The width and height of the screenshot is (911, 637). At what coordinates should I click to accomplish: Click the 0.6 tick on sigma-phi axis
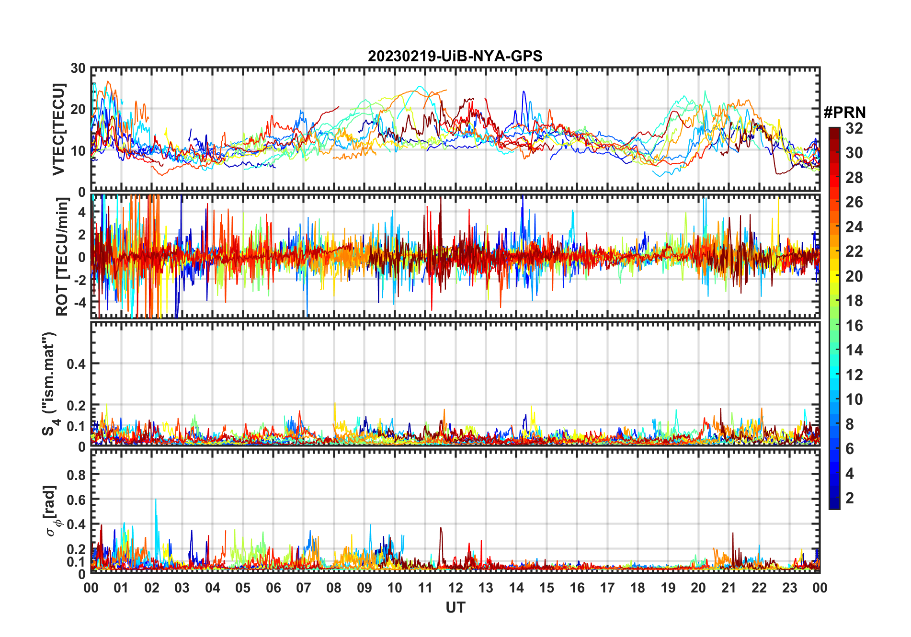click(x=77, y=500)
